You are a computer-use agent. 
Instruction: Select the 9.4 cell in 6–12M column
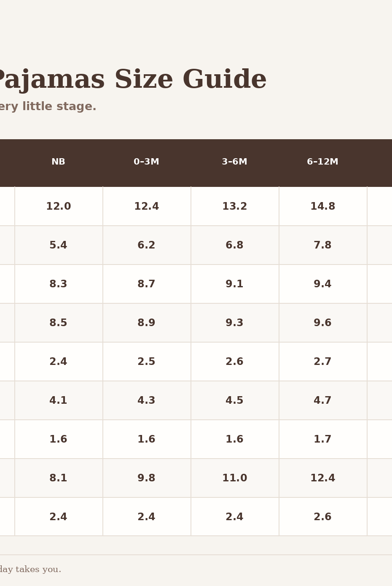coord(323,284)
